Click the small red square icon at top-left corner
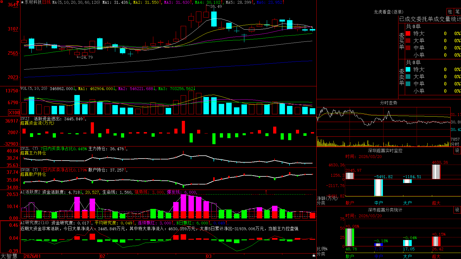This screenshot has width=461, height=259. (1, 1)
